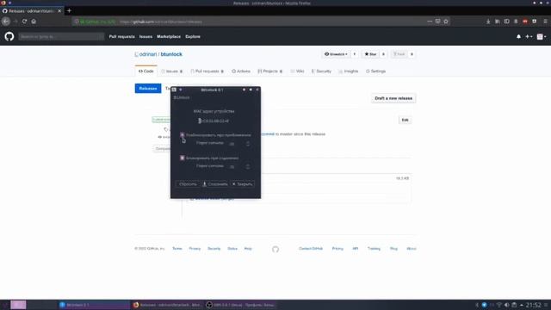Switch to the Security tab
This screenshot has height=310, width=551.
[321, 71]
